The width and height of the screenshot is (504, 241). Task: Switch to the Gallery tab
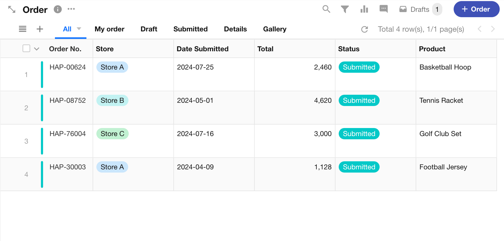275,29
